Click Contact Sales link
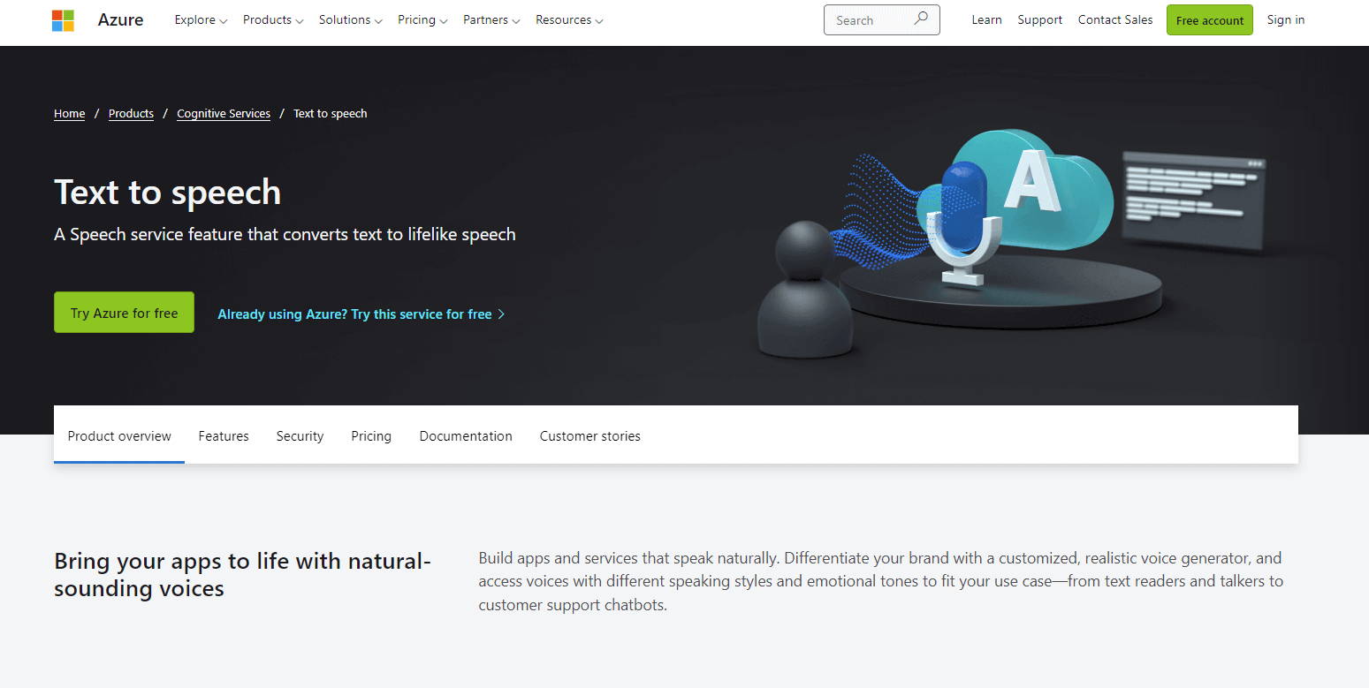 pyautogui.click(x=1115, y=19)
